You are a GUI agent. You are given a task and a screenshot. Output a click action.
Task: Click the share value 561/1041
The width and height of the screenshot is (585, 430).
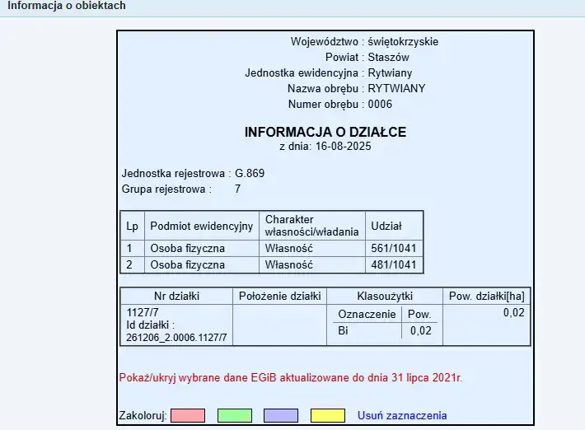[x=394, y=248]
